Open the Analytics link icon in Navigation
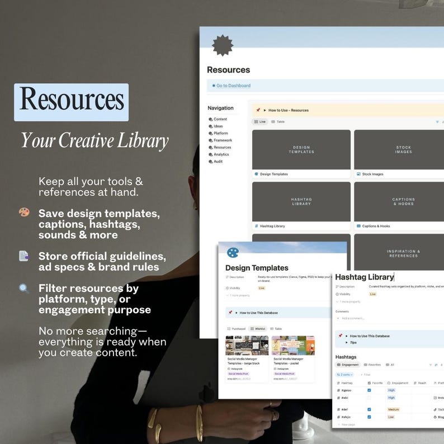 pos(210,154)
